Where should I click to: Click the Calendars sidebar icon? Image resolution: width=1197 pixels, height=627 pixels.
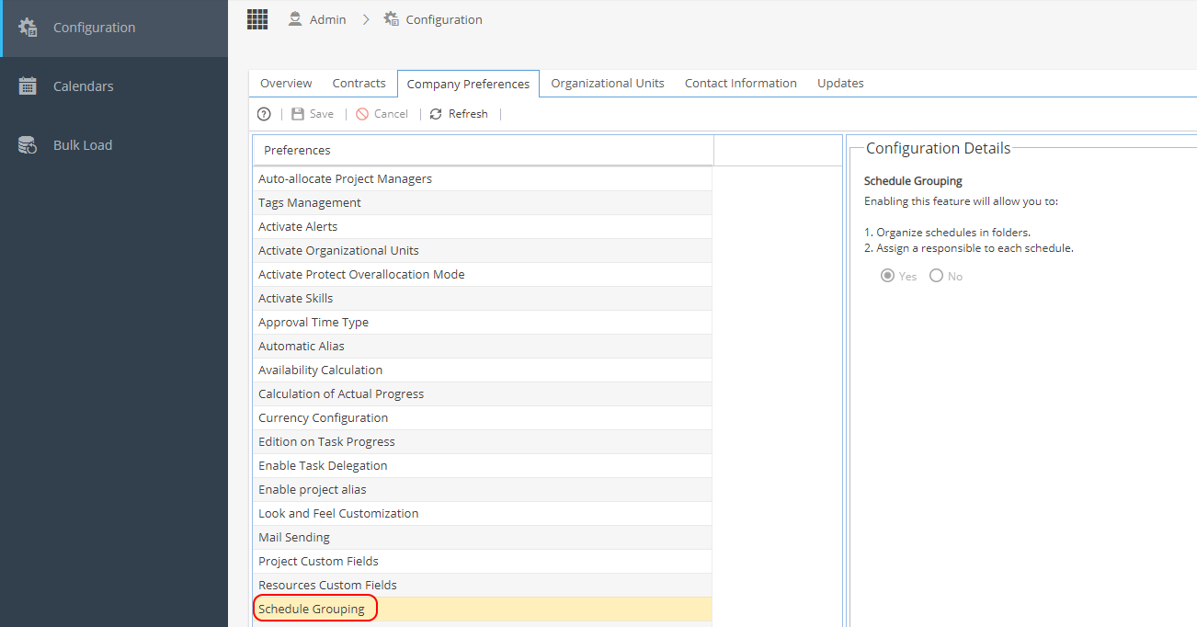pos(28,86)
